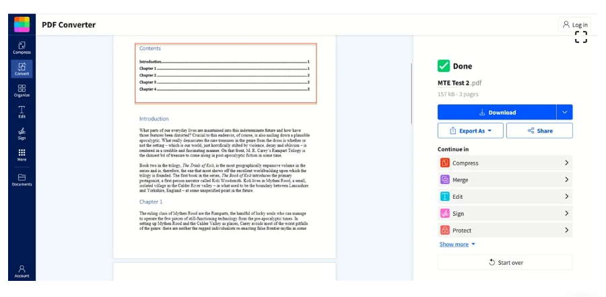Click the purple Merge icon in list
The width and height of the screenshot is (606, 297).
(x=445, y=179)
